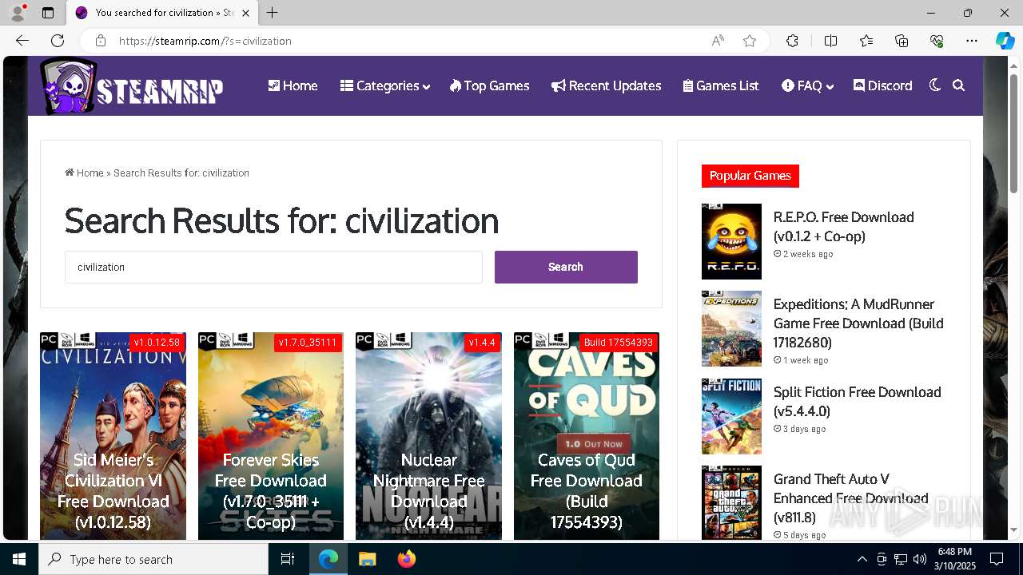
Task: Open Task View on taskbar
Action: click(289, 559)
